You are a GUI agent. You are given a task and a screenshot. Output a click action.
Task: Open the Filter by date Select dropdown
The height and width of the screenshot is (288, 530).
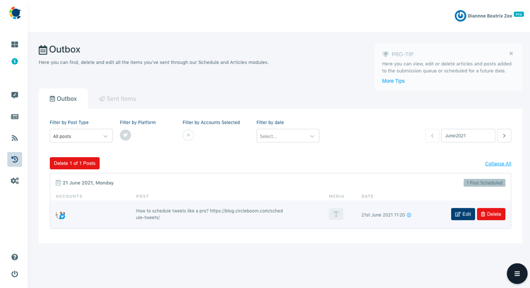[288, 136]
